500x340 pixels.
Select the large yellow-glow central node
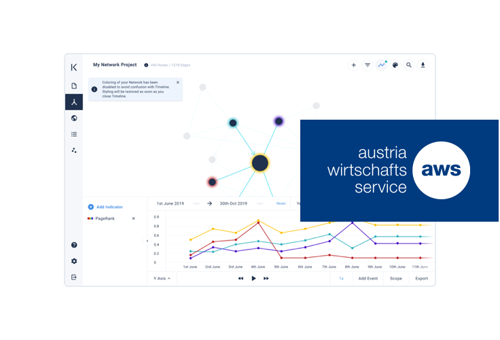pos(260,163)
